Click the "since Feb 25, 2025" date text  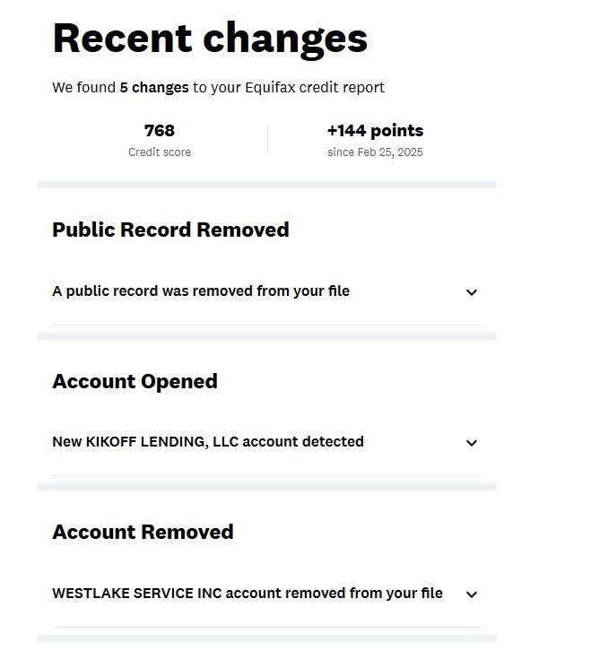coord(375,152)
